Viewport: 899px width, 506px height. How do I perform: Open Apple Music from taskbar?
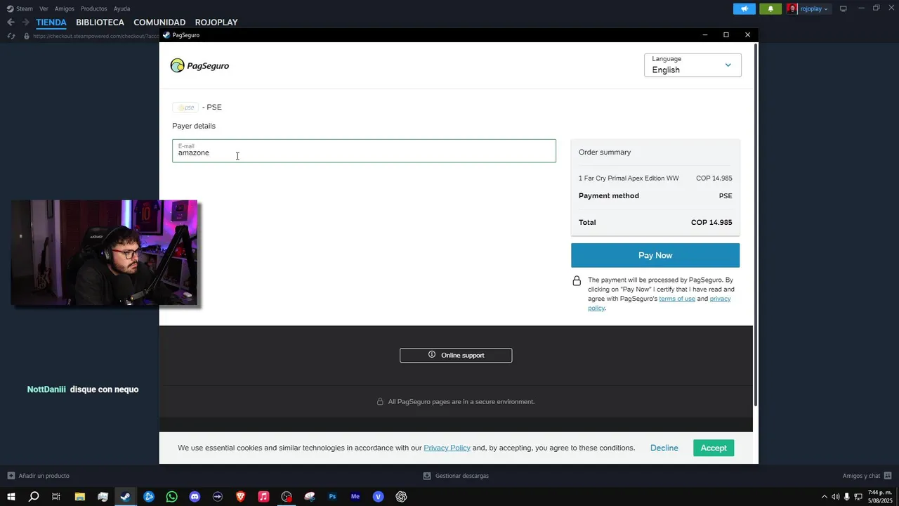[x=263, y=497]
